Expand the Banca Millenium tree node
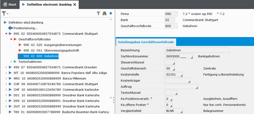The width and height of the screenshot is (254, 114). (x=6, y=78)
